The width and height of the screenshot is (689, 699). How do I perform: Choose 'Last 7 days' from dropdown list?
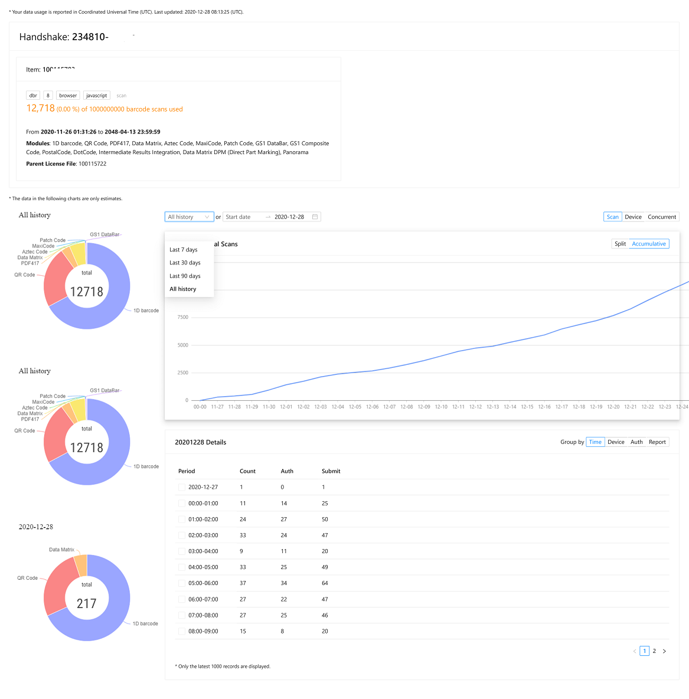[184, 250]
